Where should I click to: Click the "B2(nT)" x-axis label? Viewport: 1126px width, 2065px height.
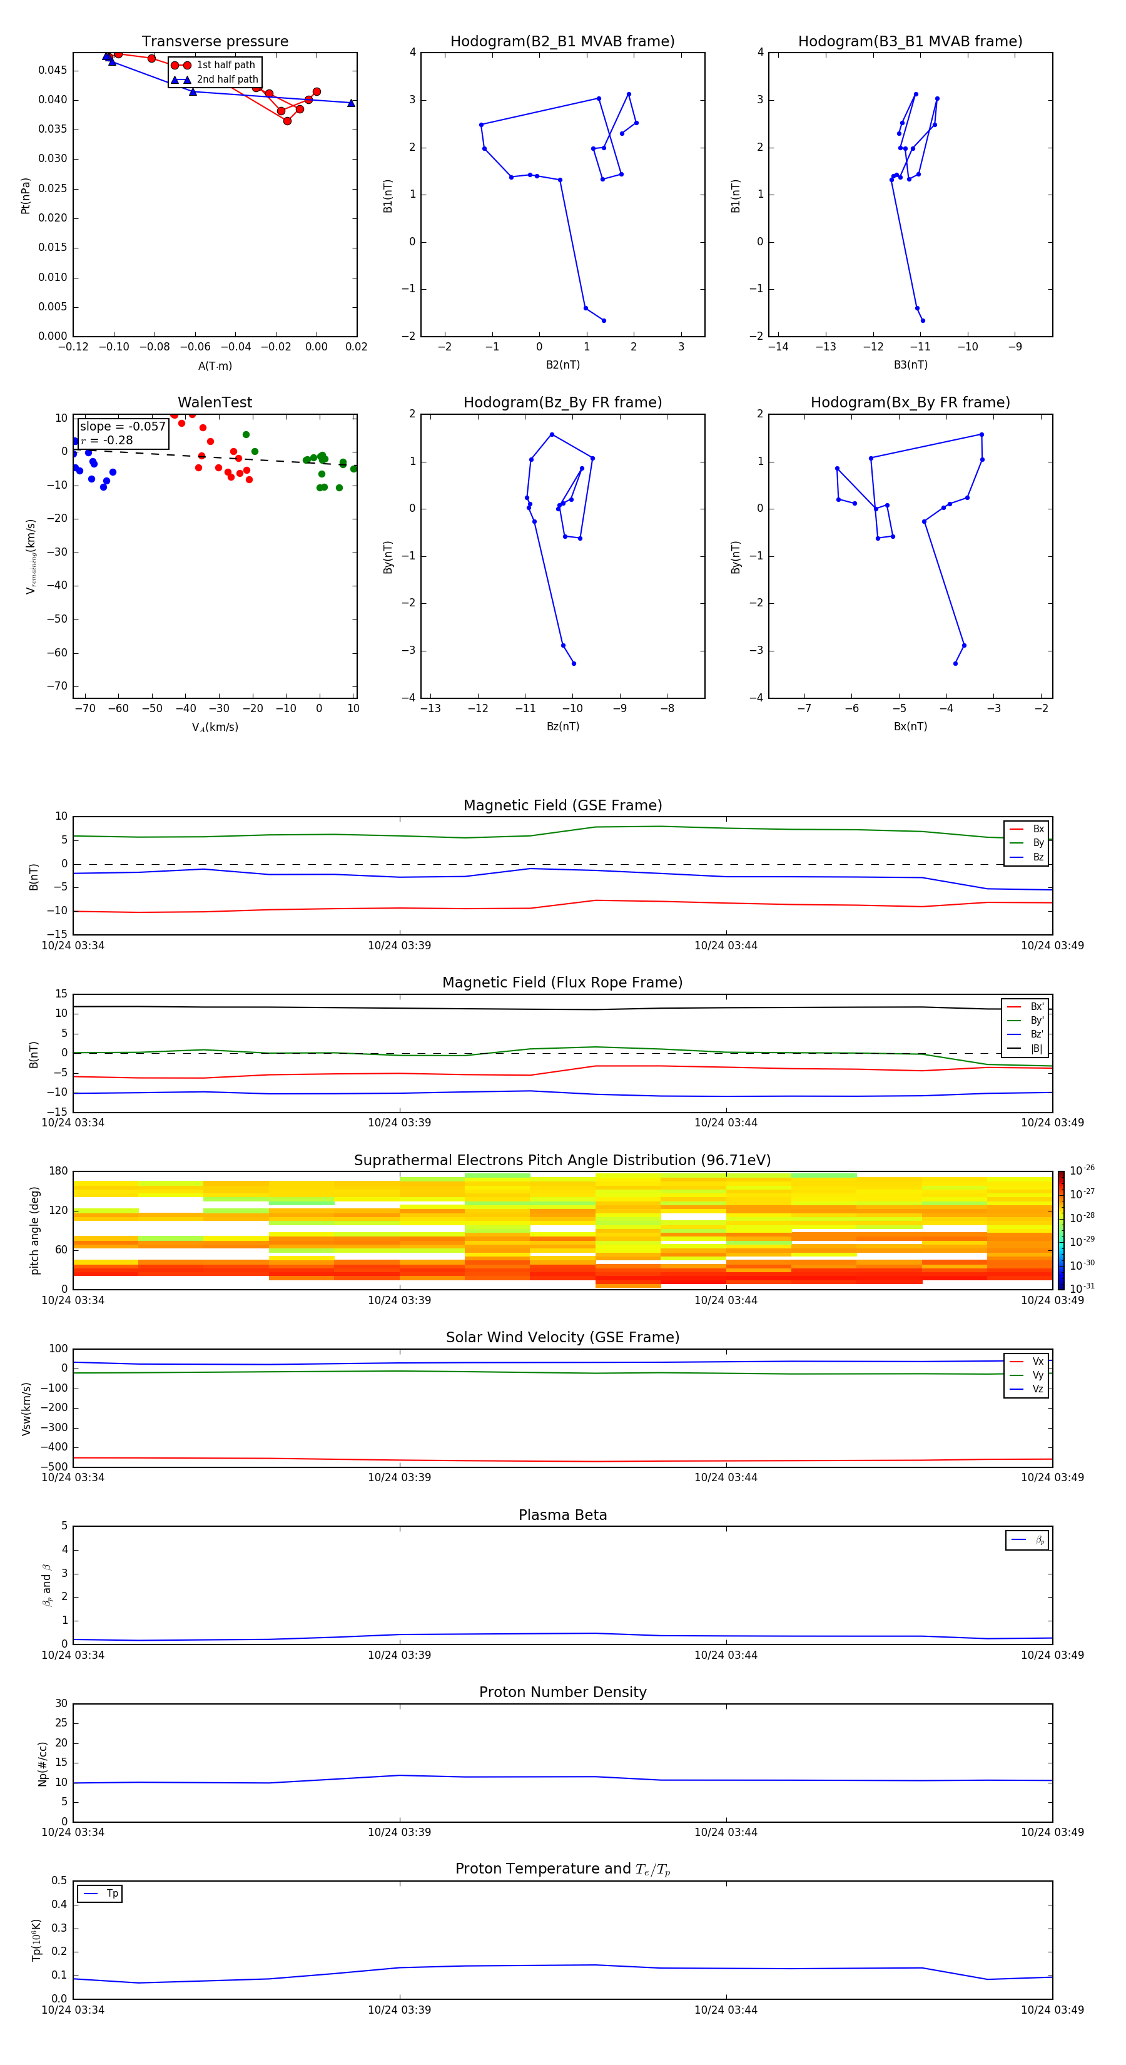click(562, 365)
